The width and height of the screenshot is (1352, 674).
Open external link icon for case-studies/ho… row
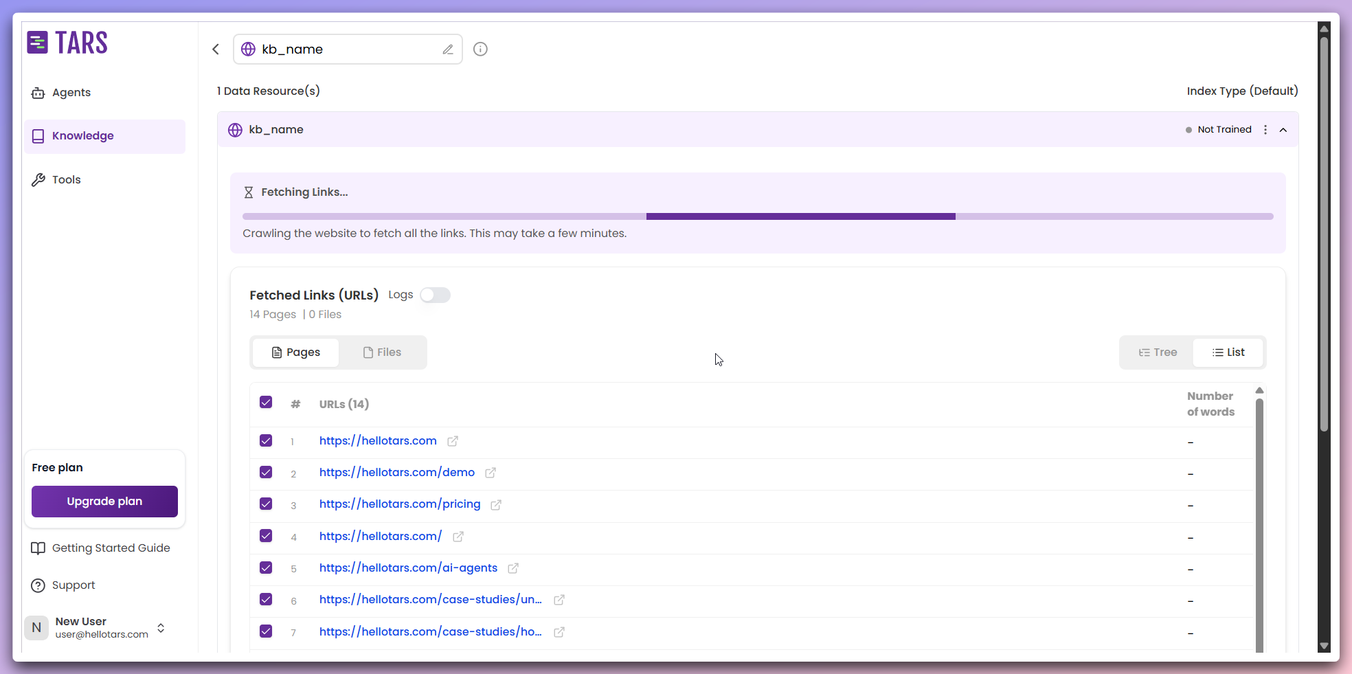pyautogui.click(x=559, y=632)
